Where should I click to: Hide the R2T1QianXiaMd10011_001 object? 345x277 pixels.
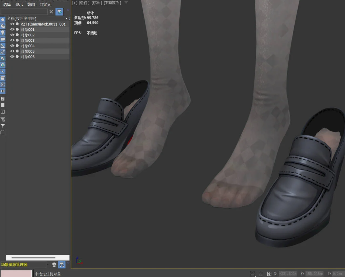tap(12, 24)
